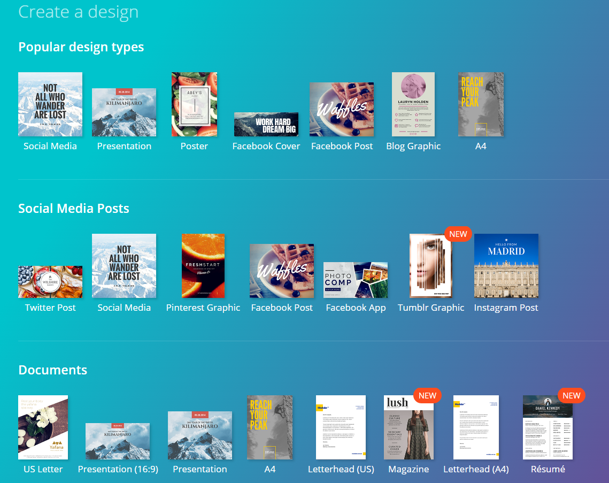
Task: Start a Facebook Cover design
Action: [266, 124]
